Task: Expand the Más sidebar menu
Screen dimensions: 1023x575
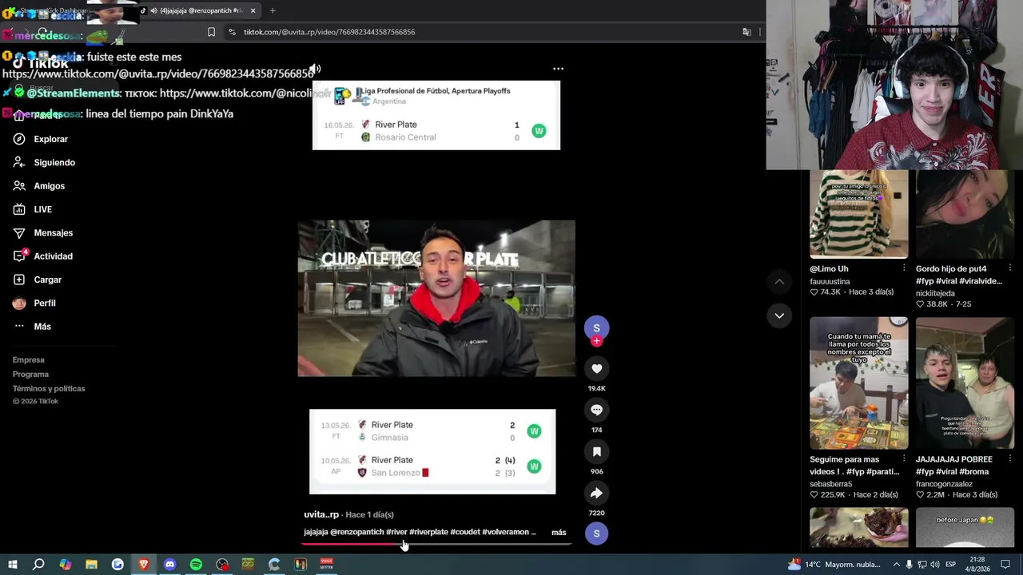Action: 33,327
